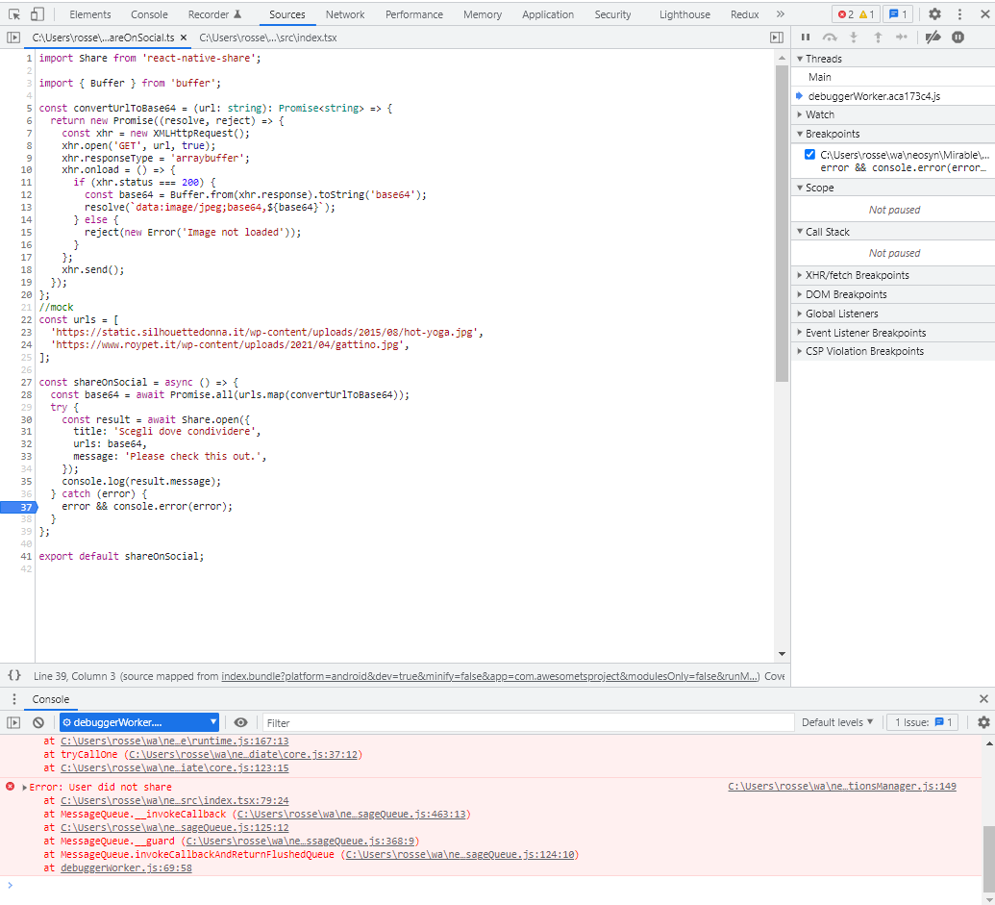Switch to the src\index.tsx file tab

268,38
